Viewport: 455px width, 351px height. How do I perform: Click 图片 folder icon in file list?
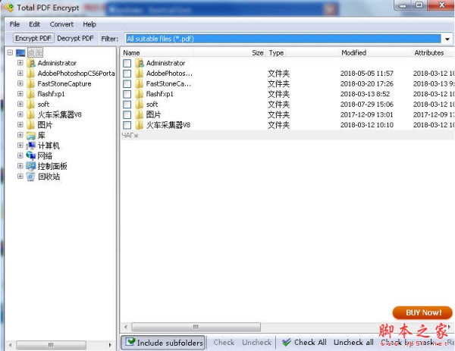(140, 114)
